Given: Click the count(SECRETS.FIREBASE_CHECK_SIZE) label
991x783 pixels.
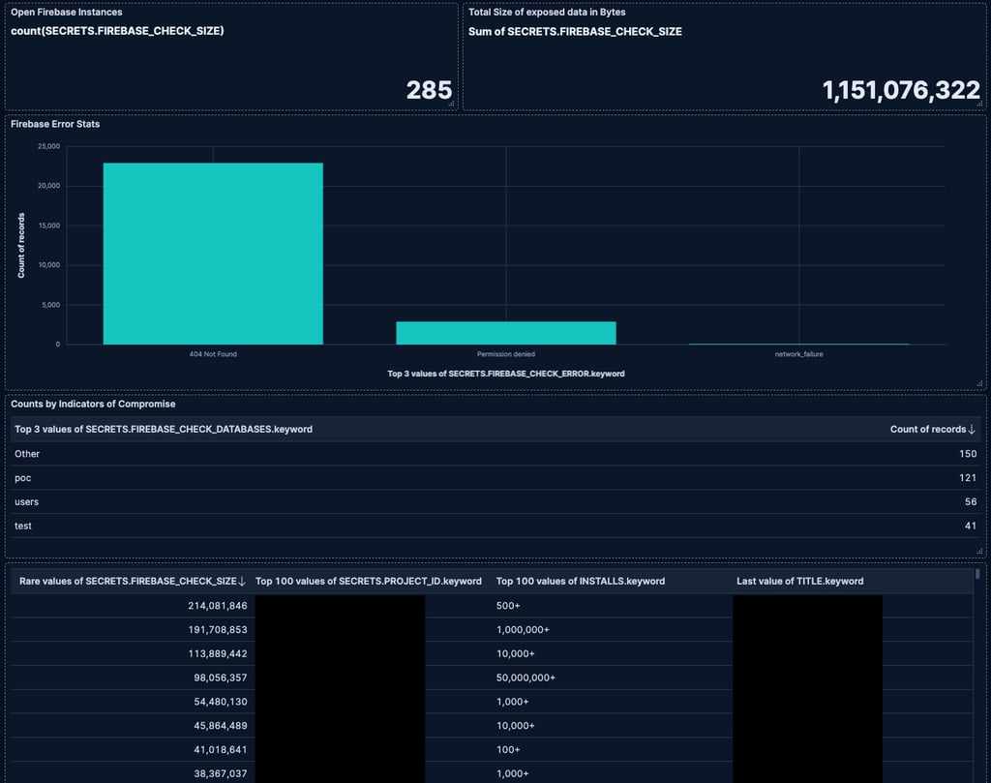Looking at the screenshot, I should pyautogui.click(x=117, y=30).
